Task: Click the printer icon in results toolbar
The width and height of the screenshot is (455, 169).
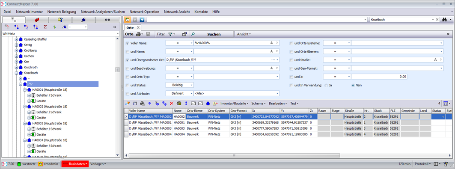Action: 142,103
